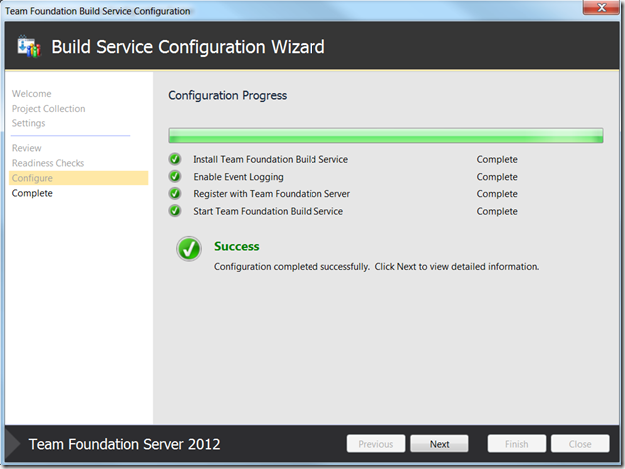This screenshot has width=625, height=469.
Task: Click the triangle arrow beside Team Foundation Server 2012
Action: tap(13, 444)
